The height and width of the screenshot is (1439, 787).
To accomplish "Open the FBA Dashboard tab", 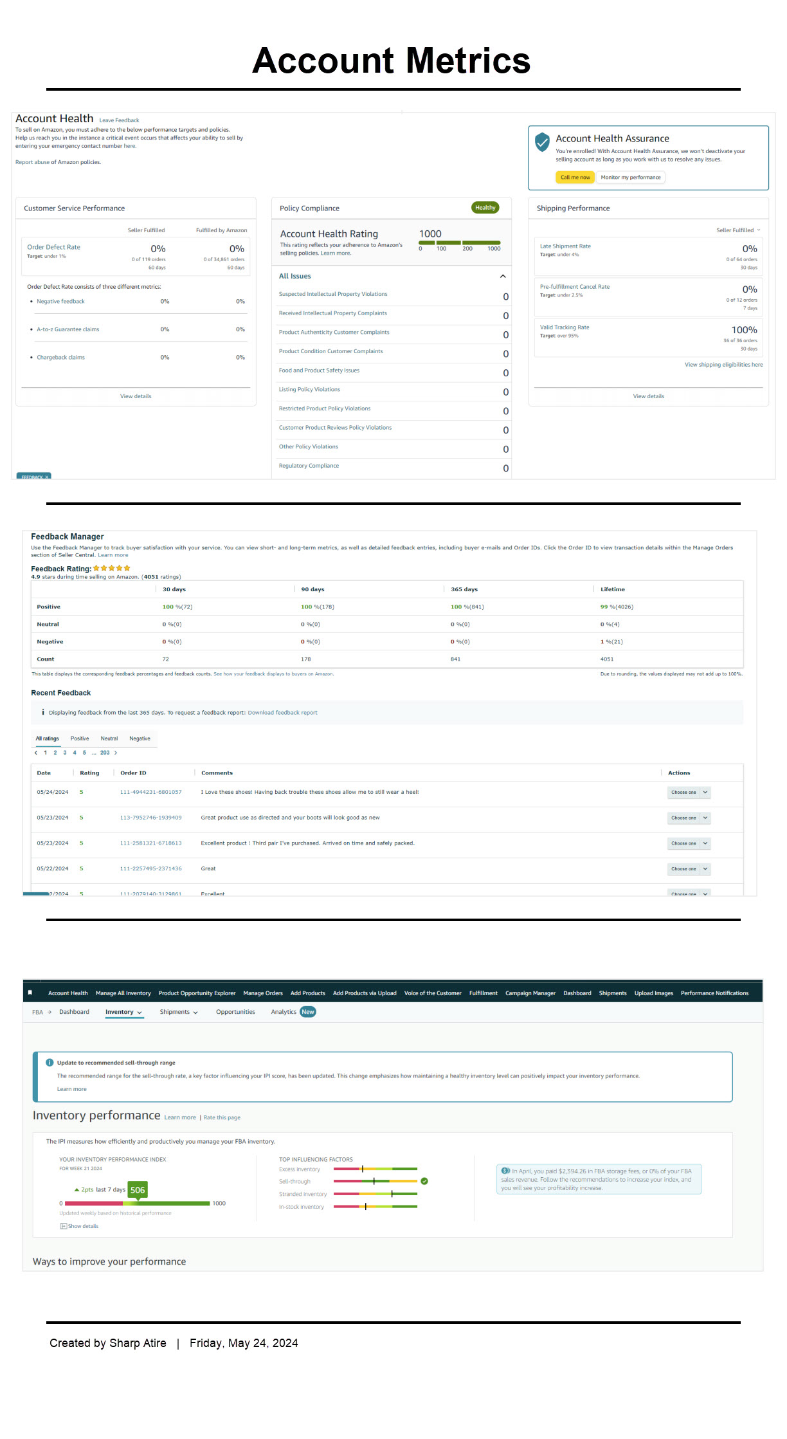I will point(74,1012).
